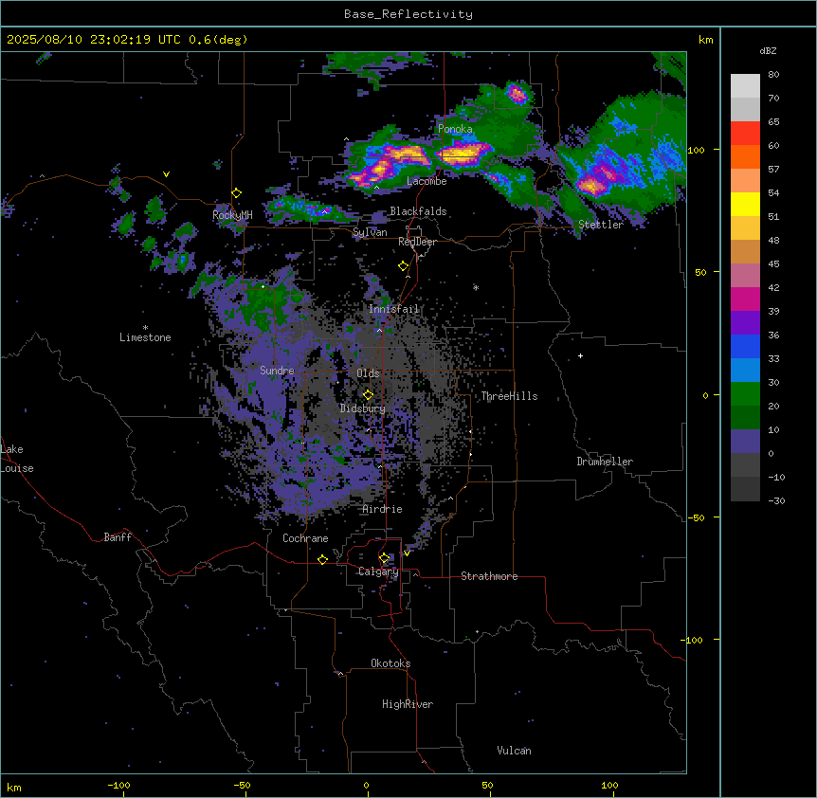Select the yellow legend swatch between 54 and 51
The image size is (817, 798).
coord(745,204)
